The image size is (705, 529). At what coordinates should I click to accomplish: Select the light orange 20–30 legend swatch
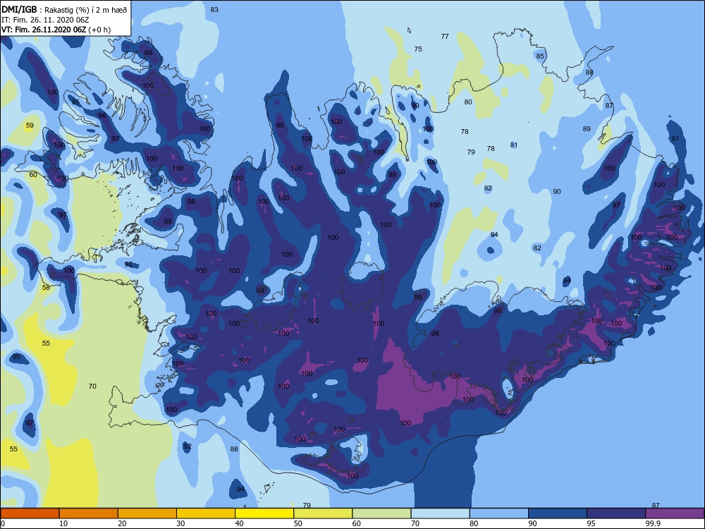pos(147,513)
